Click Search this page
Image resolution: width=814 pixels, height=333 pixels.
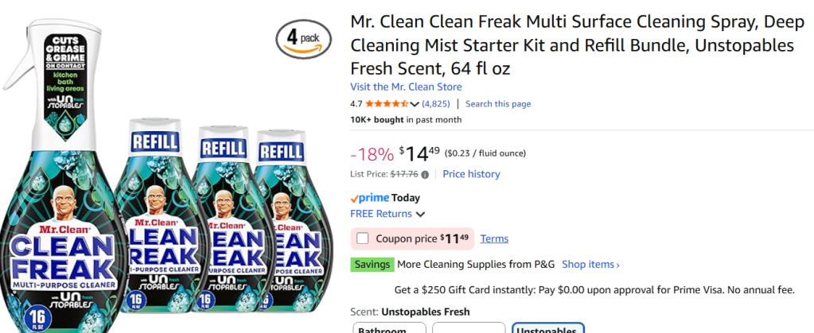[x=498, y=104]
